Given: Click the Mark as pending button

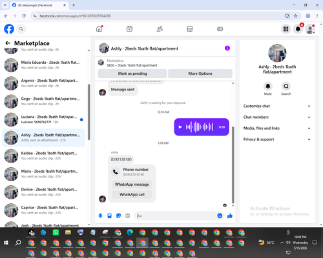Looking at the screenshot, I should (132, 74).
